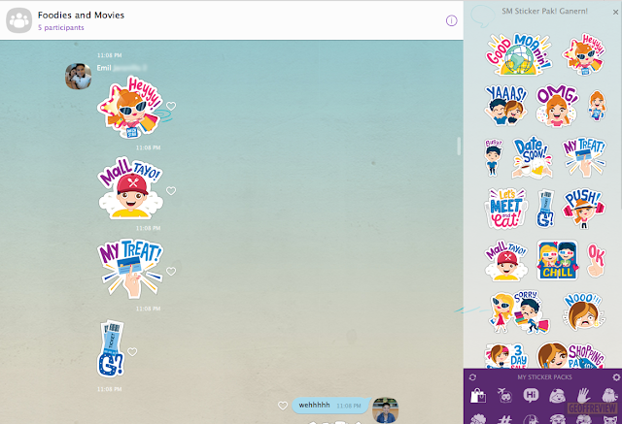Open the Mall Tayo sticker sent in chat
The height and width of the screenshot is (424, 622).
tap(131, 188)
